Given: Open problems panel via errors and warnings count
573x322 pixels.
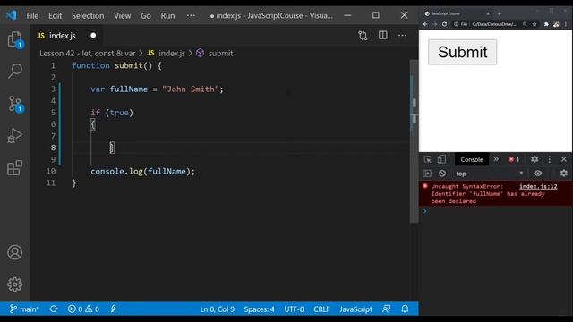Looking at the screenshot, I should (83, 309).
